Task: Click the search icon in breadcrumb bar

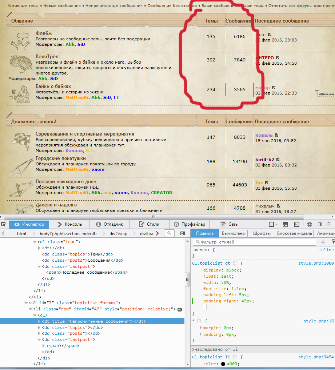Action: [x=169, y=233]
